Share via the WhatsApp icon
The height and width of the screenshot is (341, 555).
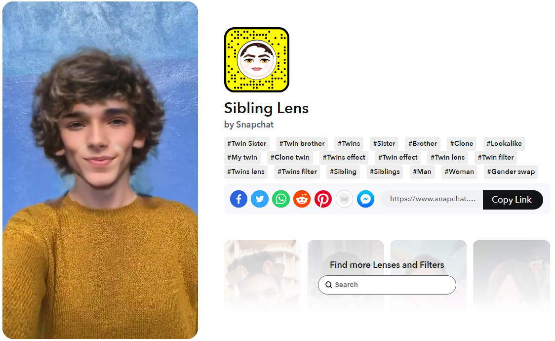click(x=280, y=199)
